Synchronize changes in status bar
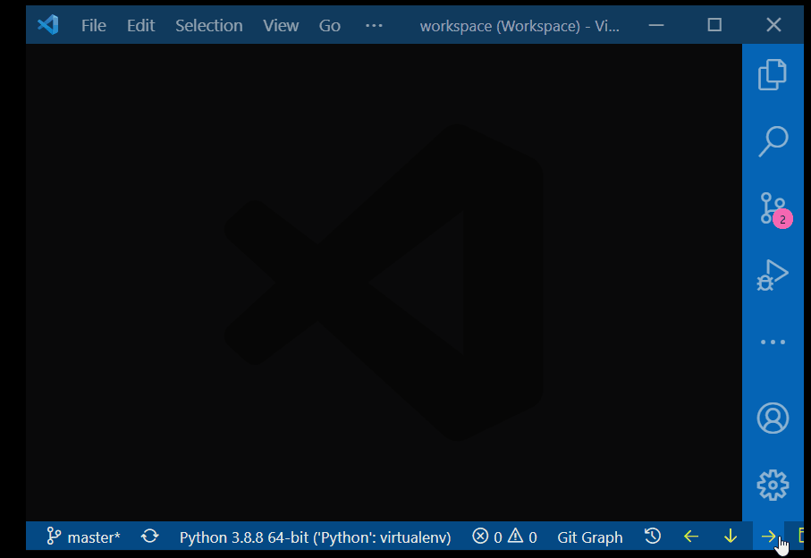Image resolution: width=811 pixels, height=558 pixels. [150, 537]
